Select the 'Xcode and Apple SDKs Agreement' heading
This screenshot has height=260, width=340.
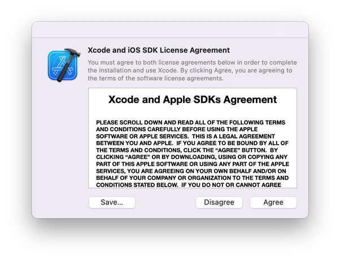[193, 99]
